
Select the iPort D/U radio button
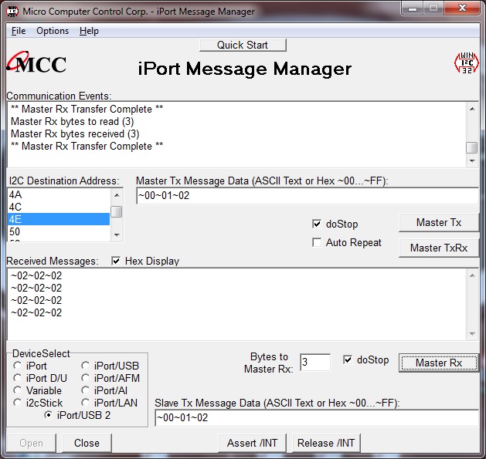[18, 378]
